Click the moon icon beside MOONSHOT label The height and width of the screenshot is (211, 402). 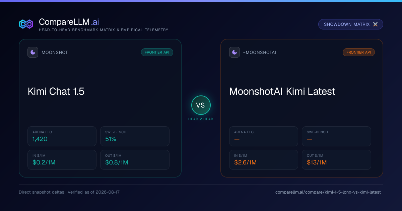pyautogui.click(x=33, y=52)
